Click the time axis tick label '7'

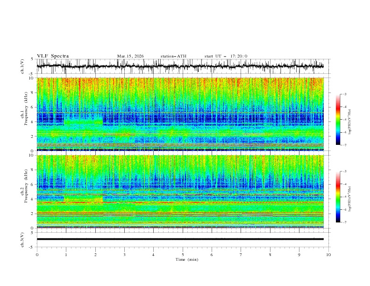(241, 255)
